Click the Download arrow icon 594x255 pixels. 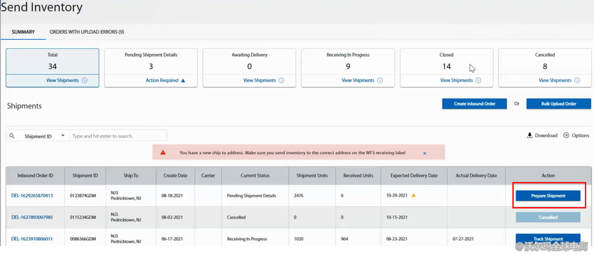(x=529, y=136)
